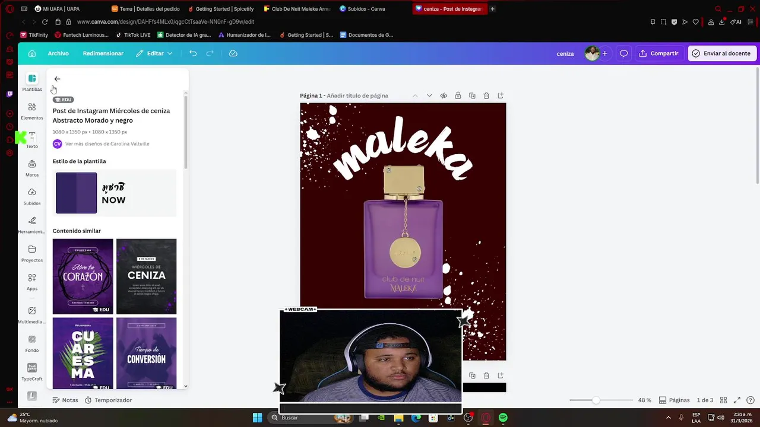760x427 pixels.
Task: Open Spotify from the taskbar
Action: [503, 418]
